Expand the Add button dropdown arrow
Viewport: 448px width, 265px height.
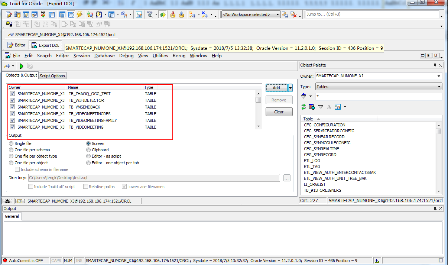290,88
